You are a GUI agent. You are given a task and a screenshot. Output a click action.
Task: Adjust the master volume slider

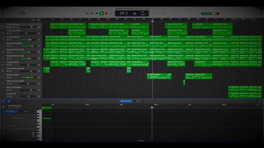point(210,14)
